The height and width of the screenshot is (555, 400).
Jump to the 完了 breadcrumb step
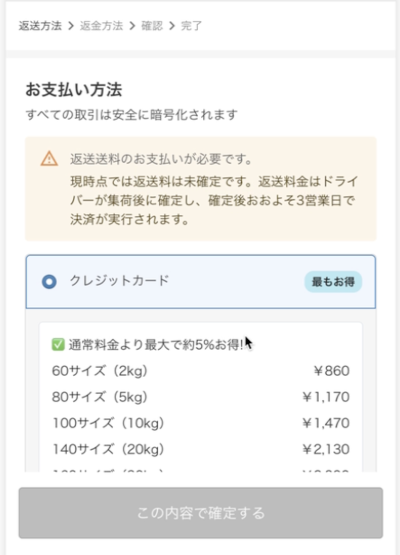[x=191, y=26]
